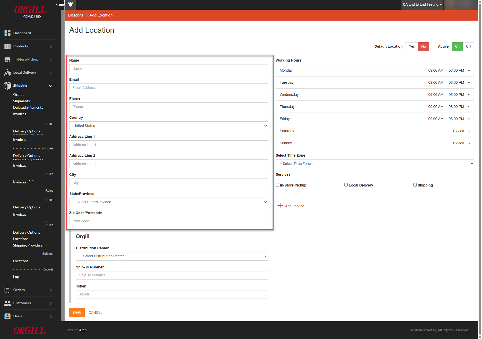Check the Shipping service checkbox
The image size is (482, 339).
tap(415, 185)
